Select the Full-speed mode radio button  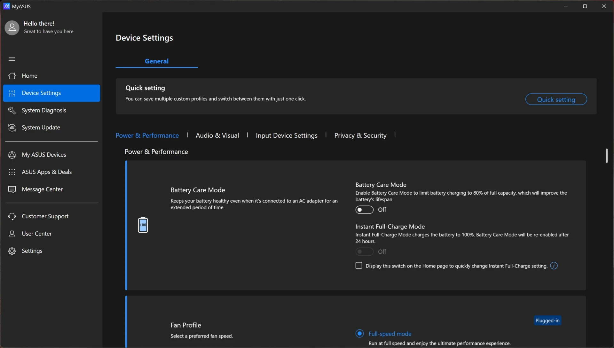click(x=359, y=333)
